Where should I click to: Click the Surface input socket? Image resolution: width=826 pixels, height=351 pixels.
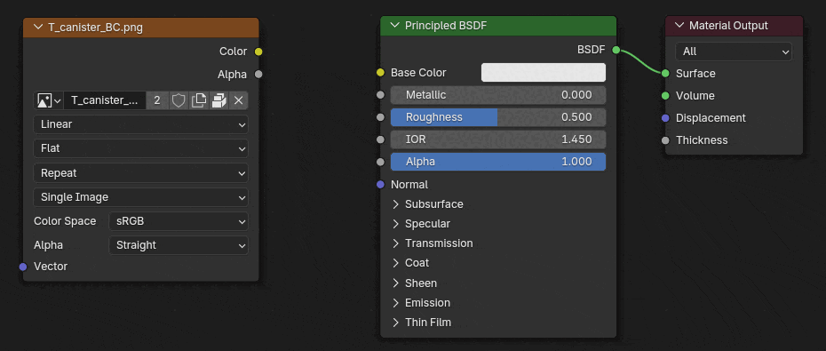point(666,73)
